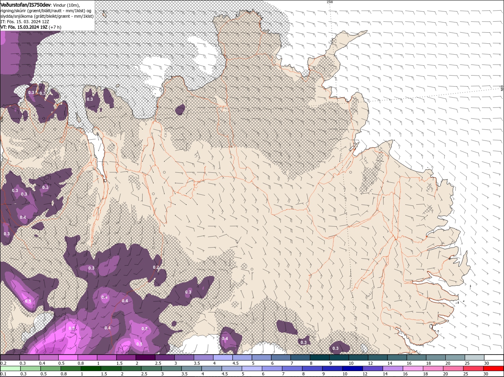Pick the dark green 1–1.5 rain legend swatch
The image size is (504, 377).
coord(91,368)
